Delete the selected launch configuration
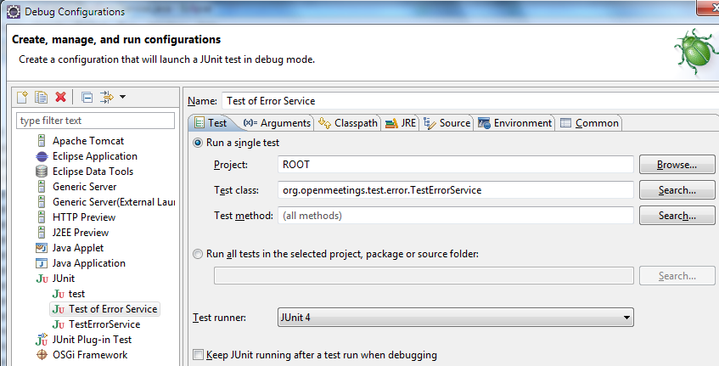Screen dimensions: 719x366 (60, 97)
